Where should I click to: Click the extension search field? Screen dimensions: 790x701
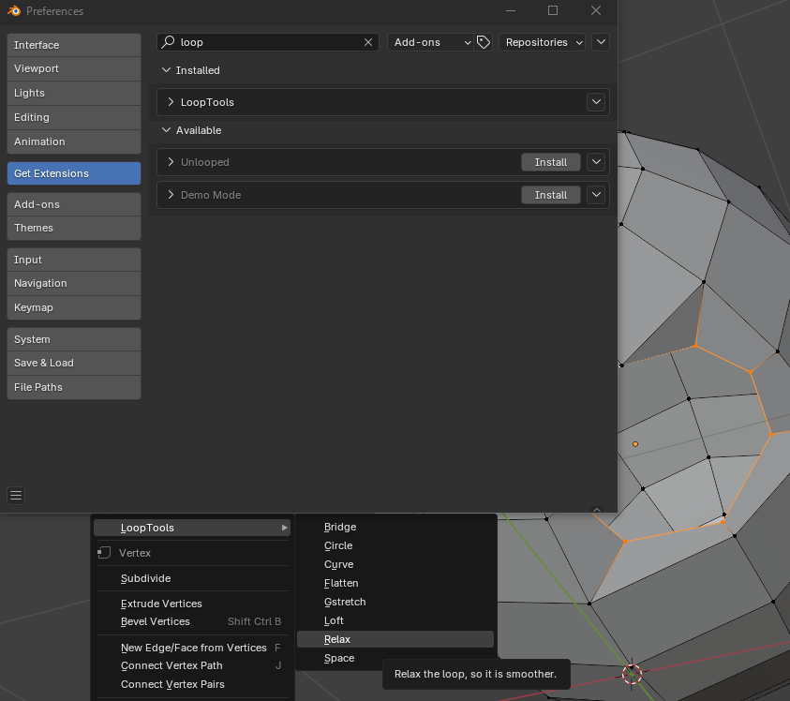pos(267,42)
